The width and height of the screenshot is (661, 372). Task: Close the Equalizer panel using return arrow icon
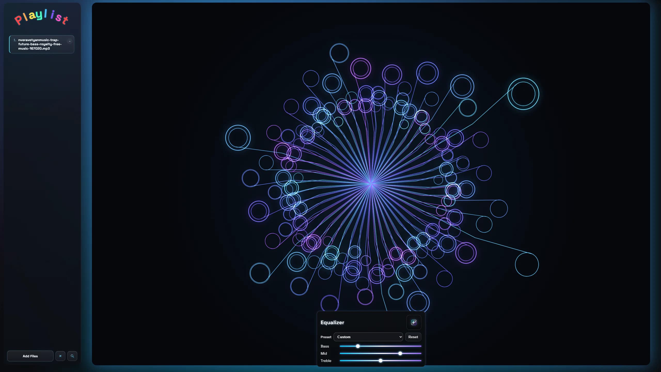point(414,322)
